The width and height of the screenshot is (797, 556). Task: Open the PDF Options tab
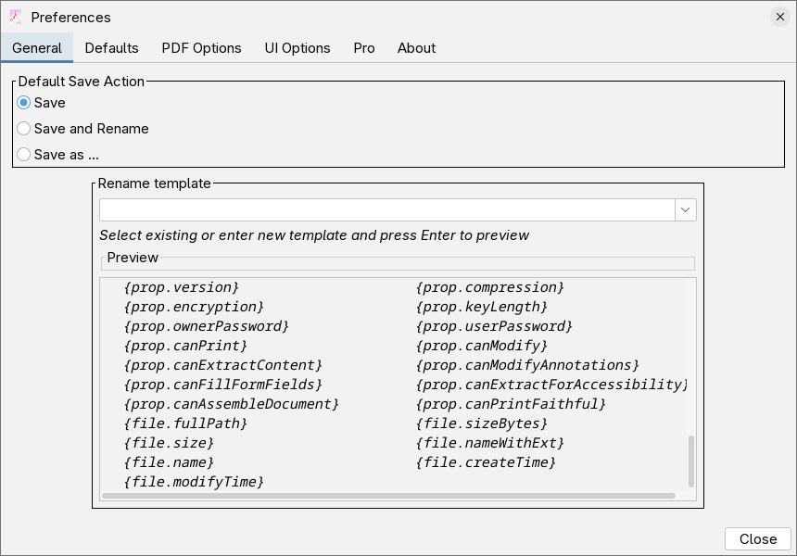coord(201,48)
